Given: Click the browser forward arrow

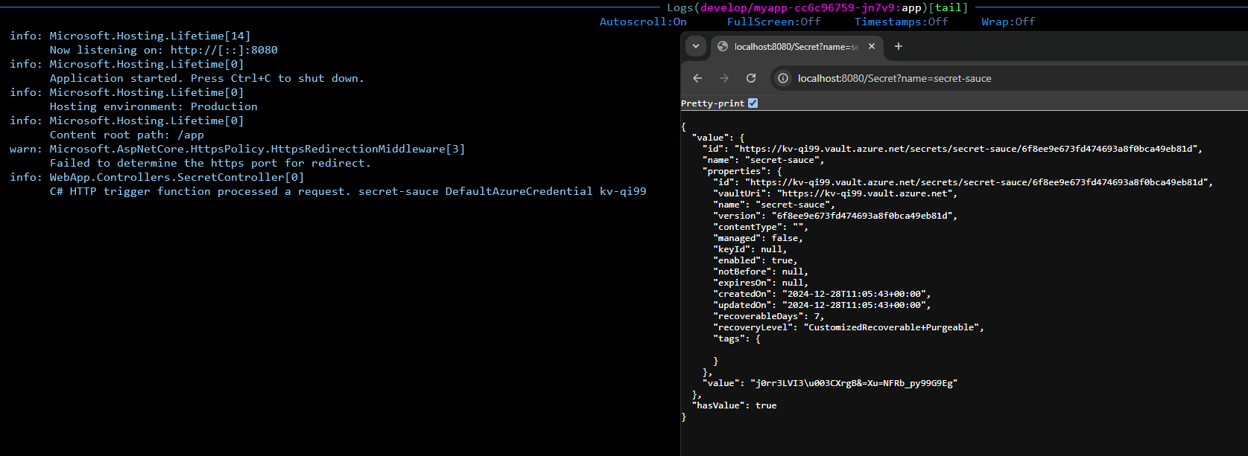Looking at the screenshot, I should pos(724,78).
